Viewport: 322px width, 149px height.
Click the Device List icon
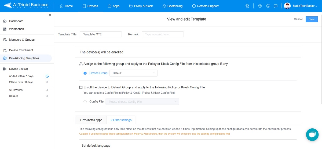pos(5,69)
